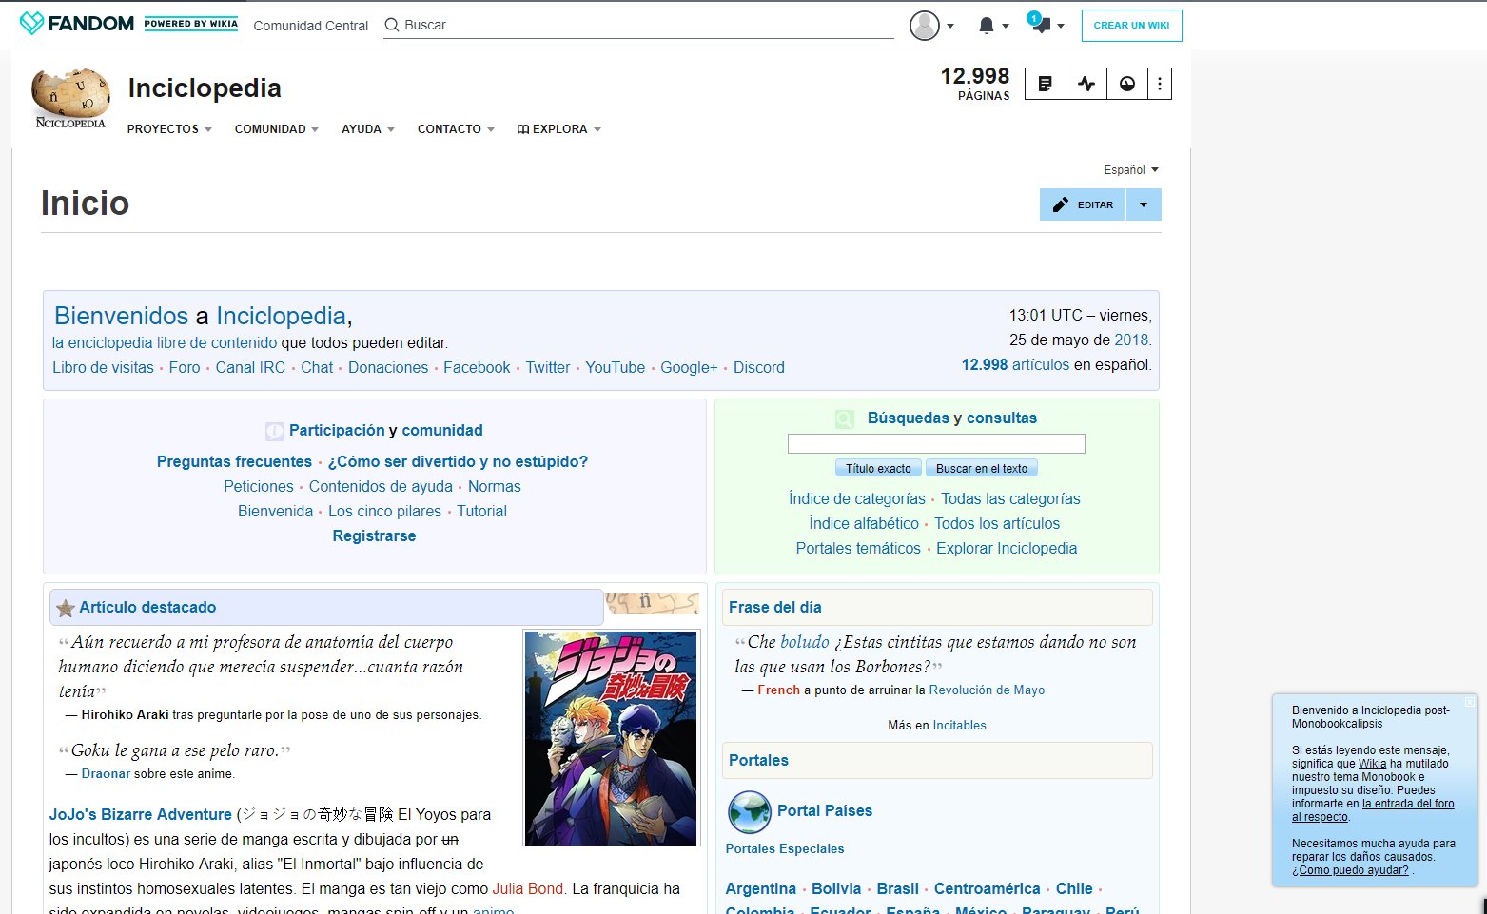Screen dimensions: 1487x914
Task: Click the CREAR UN WIKI button
Action: point(1132,26)
